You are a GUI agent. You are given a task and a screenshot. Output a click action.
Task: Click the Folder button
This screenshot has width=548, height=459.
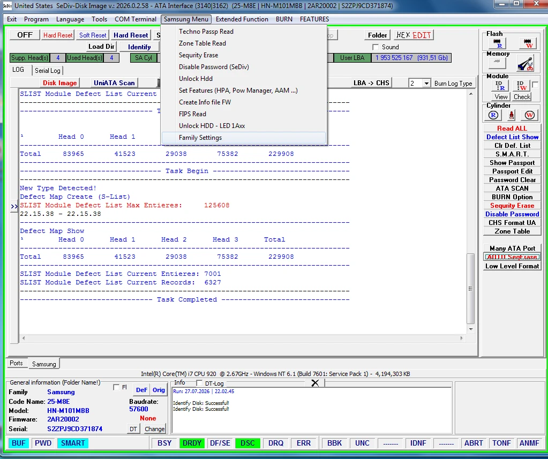[378, 35]
